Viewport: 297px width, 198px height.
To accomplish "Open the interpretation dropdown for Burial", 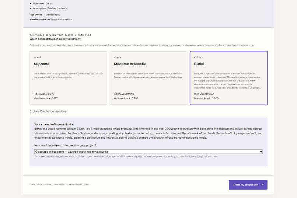I will coord(148,152).
